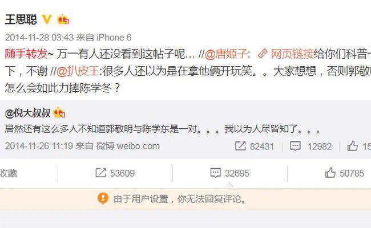Open the 网页链接 chain link icon
Screen dimensions: 371x228
tap(263, 54)
